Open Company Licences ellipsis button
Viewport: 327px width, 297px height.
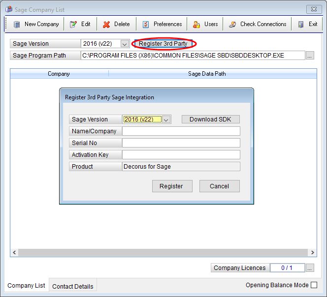tap(310, 268)
